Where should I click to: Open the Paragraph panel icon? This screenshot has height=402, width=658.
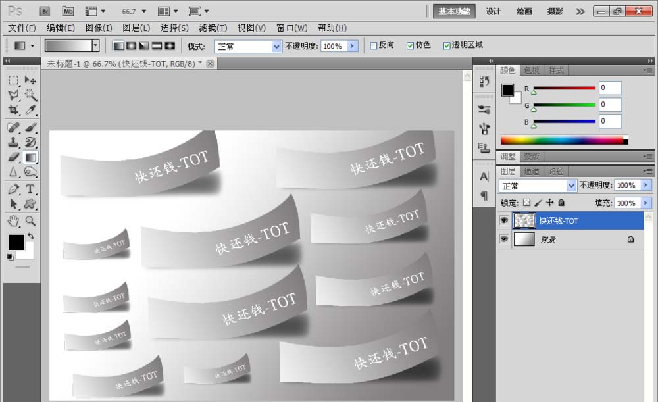[x=484, y=195]
